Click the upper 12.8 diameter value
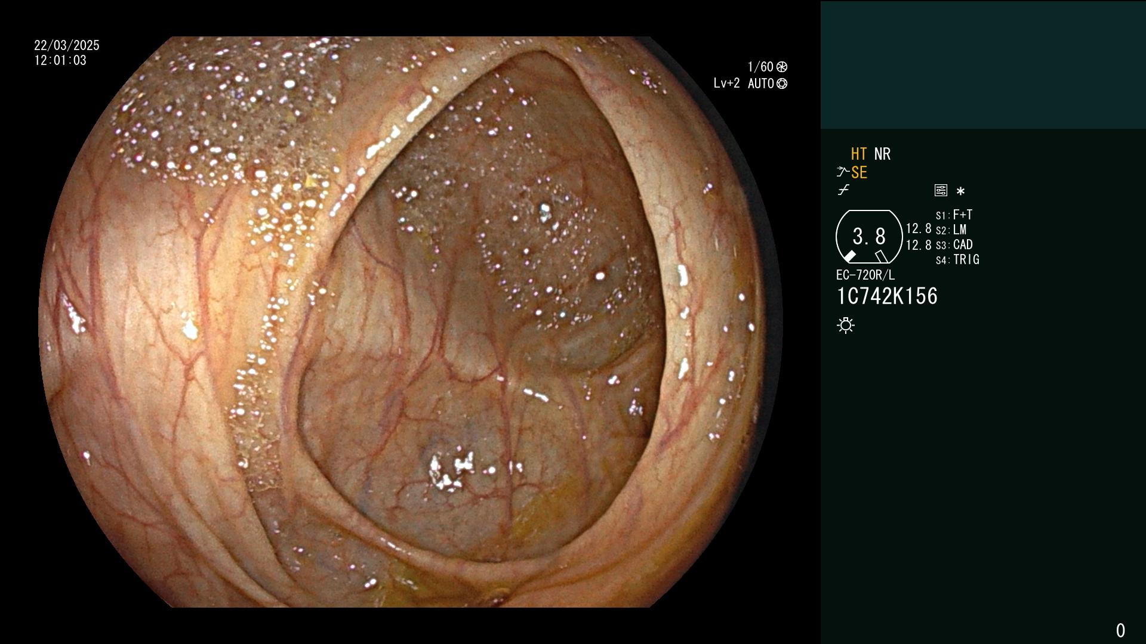The image size is (1146, 644). point(919,228)
